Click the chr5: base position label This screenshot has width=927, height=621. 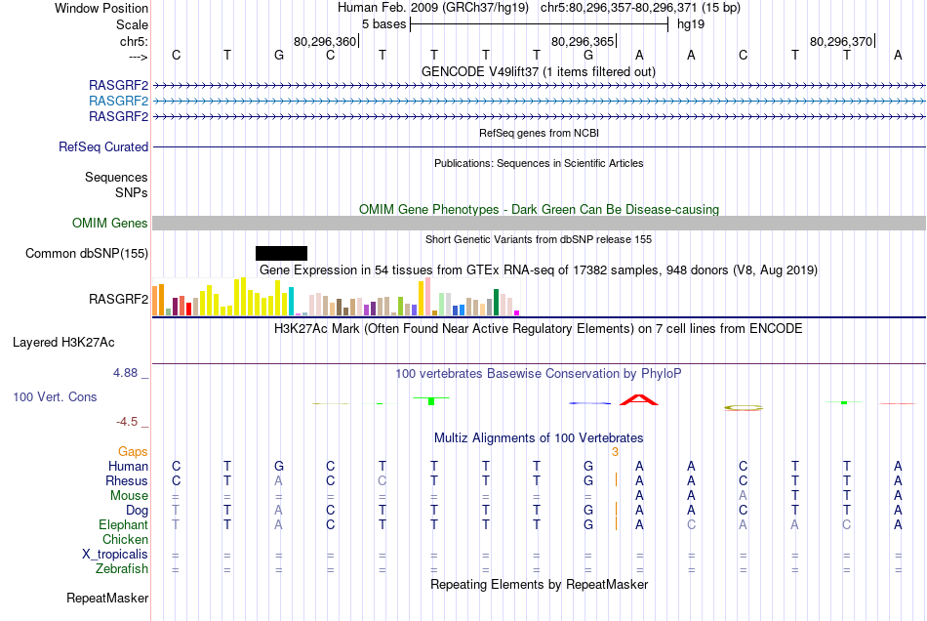coord(134,41)
